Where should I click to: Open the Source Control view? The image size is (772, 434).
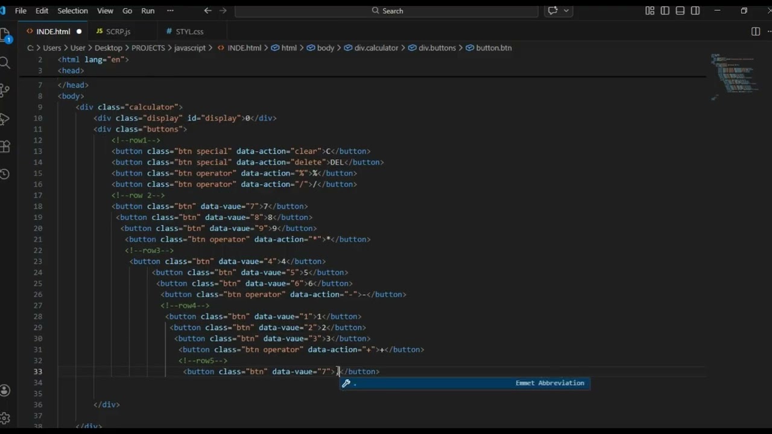point(5,90)
